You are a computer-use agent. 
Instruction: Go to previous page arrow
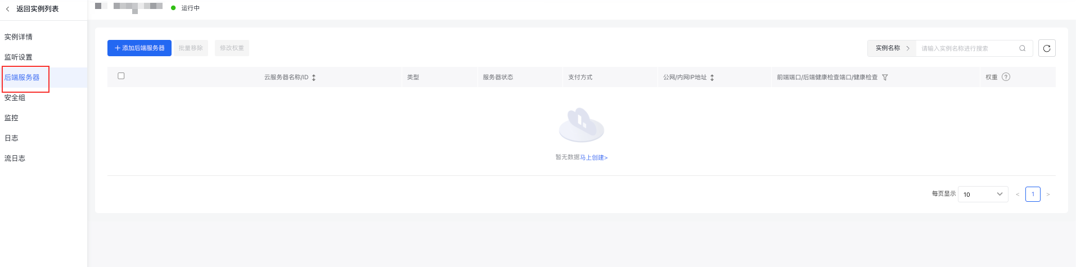(x=1018, y=194)
